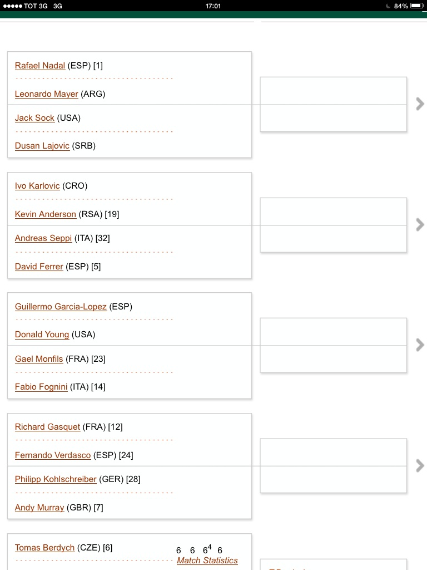
Task: Open Leonardo Mayer player profile
Action: 47,94
